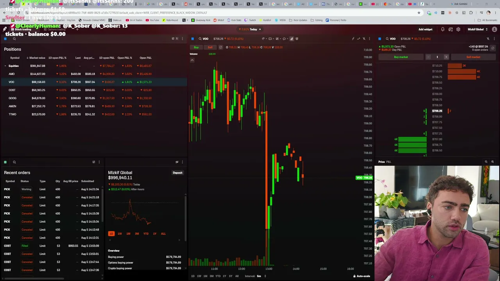Open the chart annotation bubble tool dropdown
This screenshot has width=500, height=281.
coord(285,39)
